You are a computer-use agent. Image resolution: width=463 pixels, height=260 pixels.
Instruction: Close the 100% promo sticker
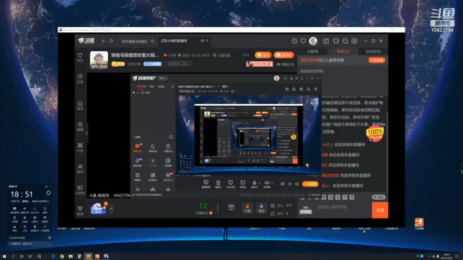click(384, 125)
